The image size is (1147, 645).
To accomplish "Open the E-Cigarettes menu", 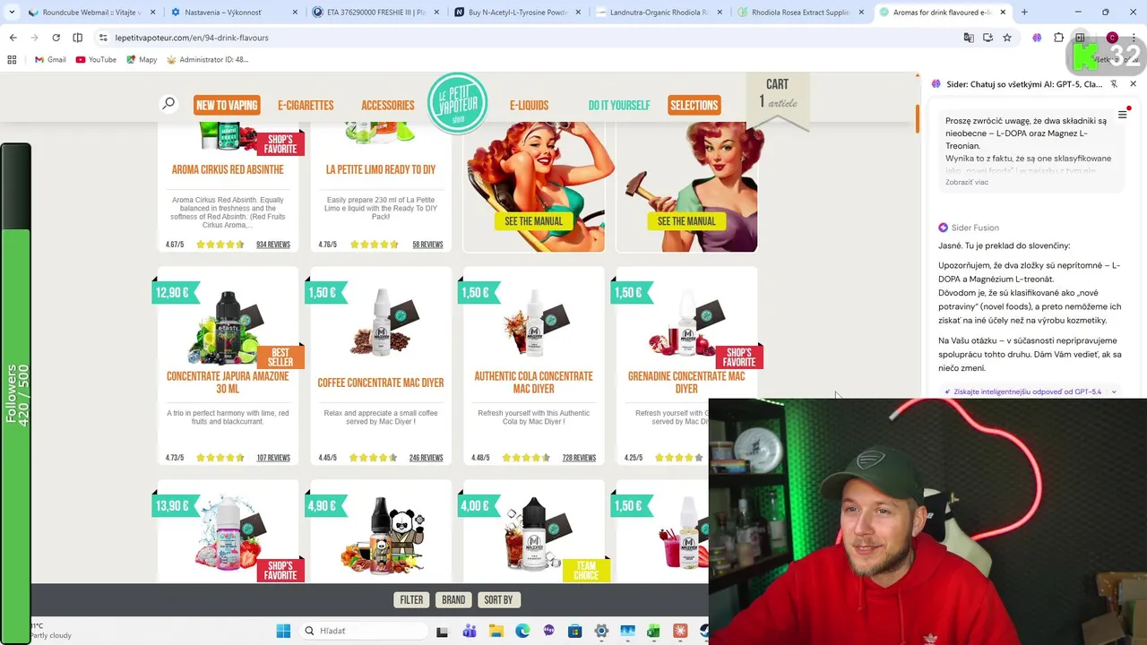I will (x=306, y=105).
